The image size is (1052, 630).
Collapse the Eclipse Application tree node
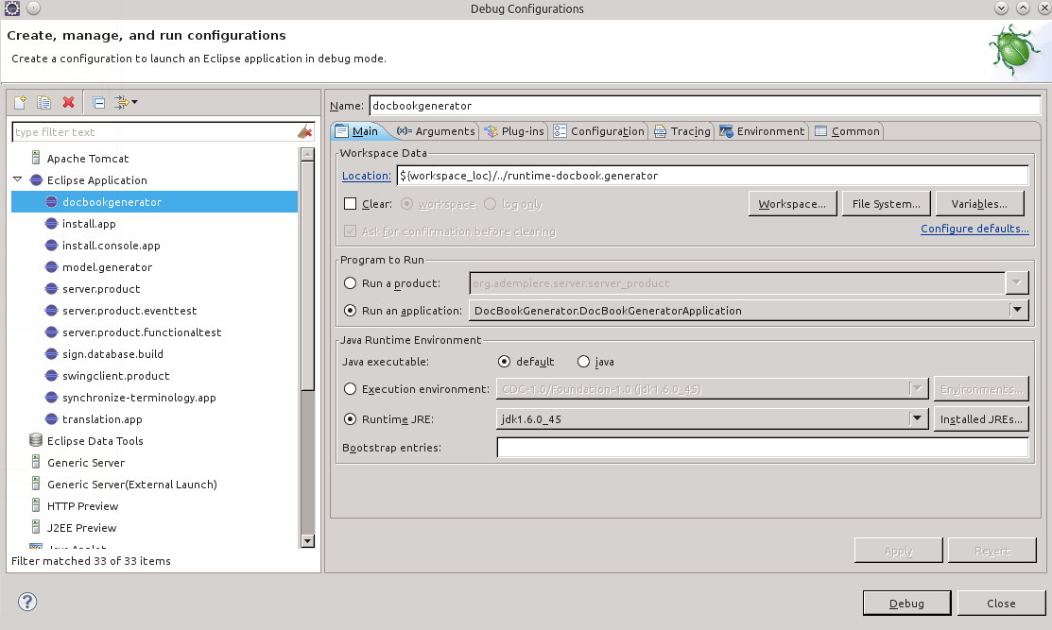click(18, 179)
